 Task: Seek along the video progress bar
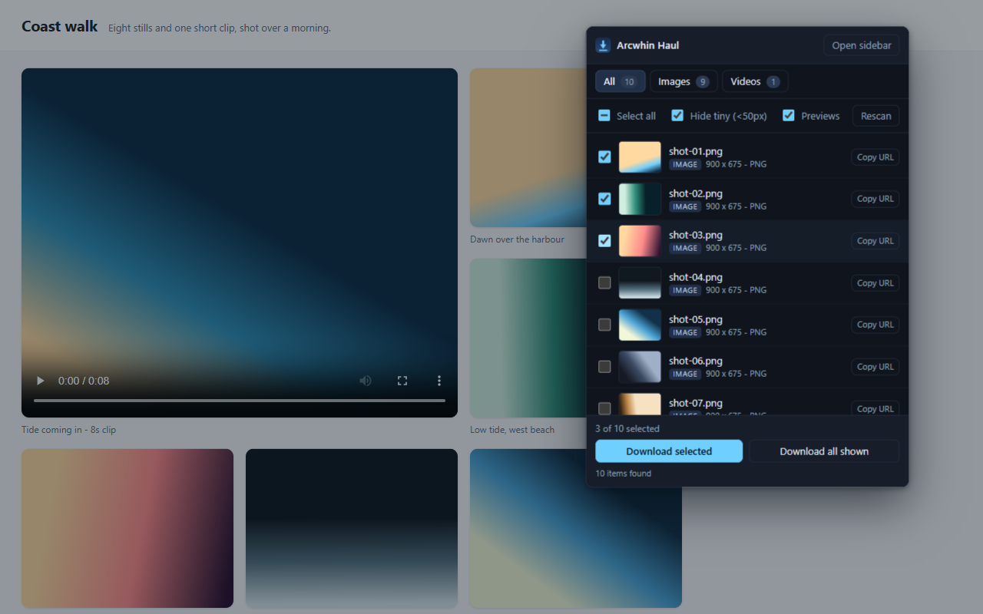240,401
